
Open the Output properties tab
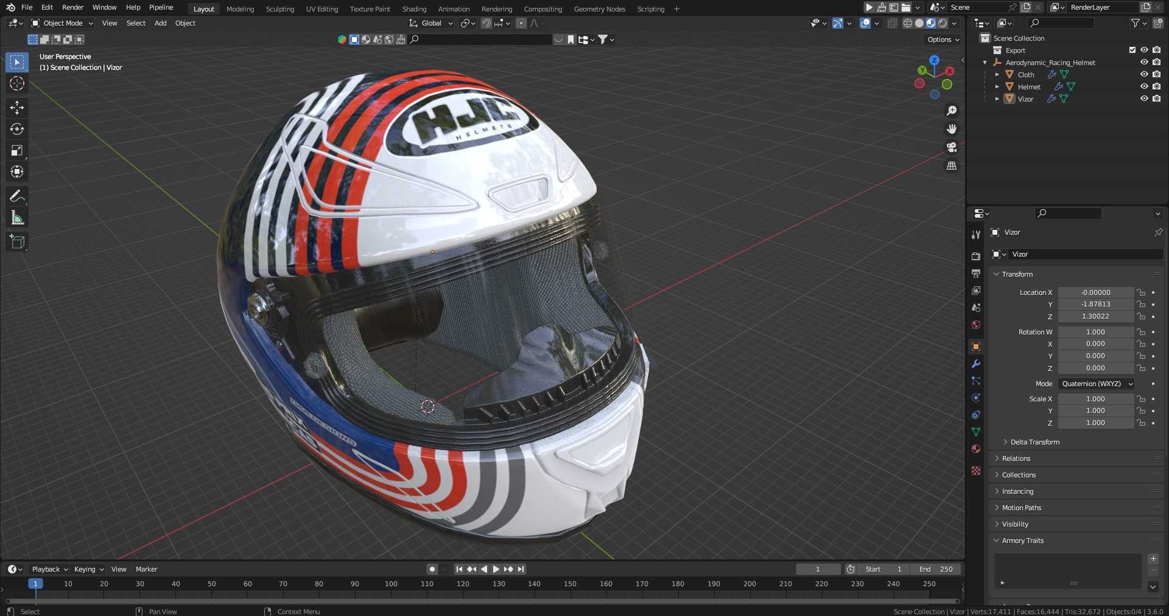tap(976, 274)
